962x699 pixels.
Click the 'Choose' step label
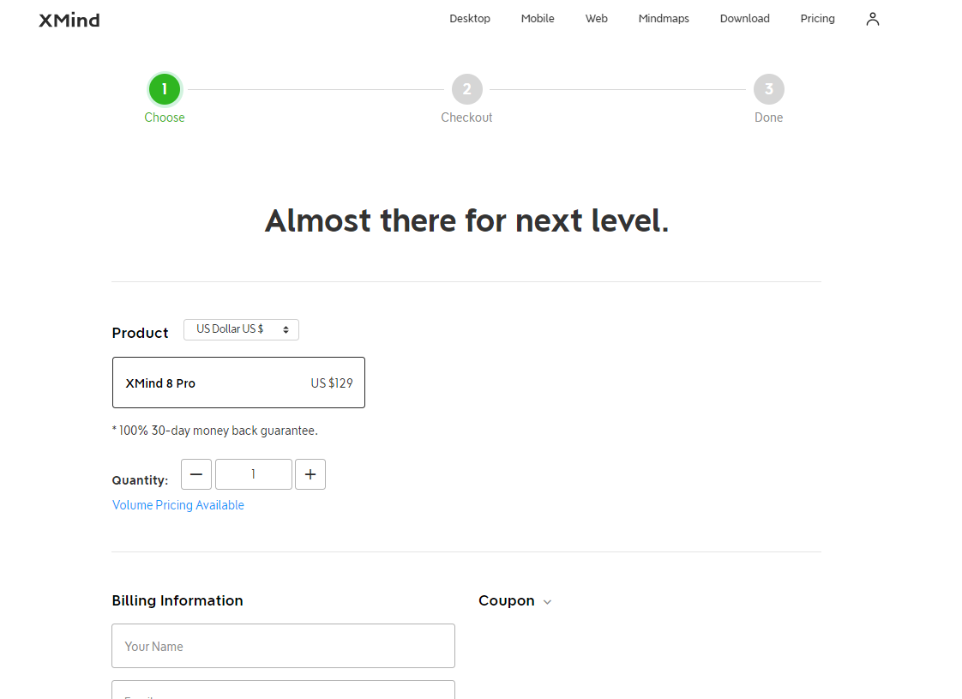click(x=165, y=118)
